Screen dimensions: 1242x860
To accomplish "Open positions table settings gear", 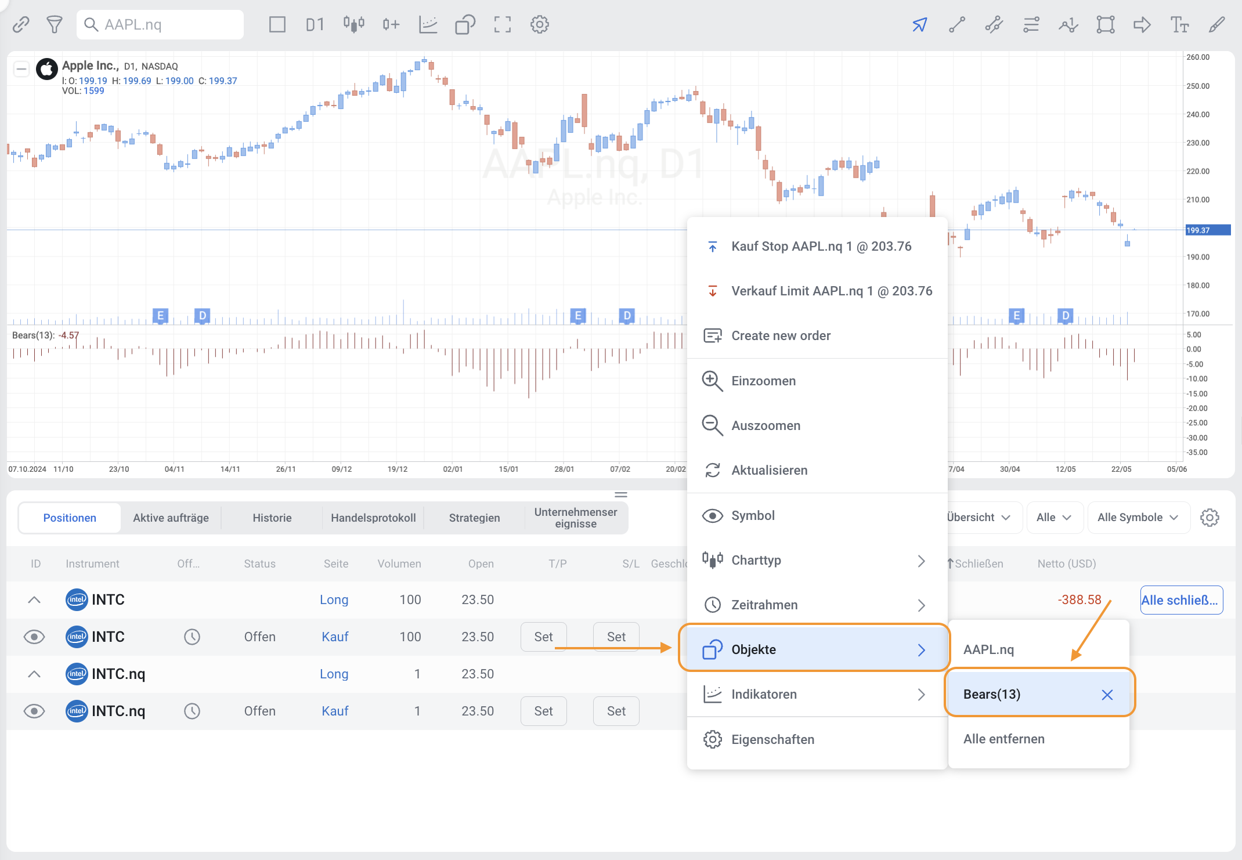I will 1209,518.
